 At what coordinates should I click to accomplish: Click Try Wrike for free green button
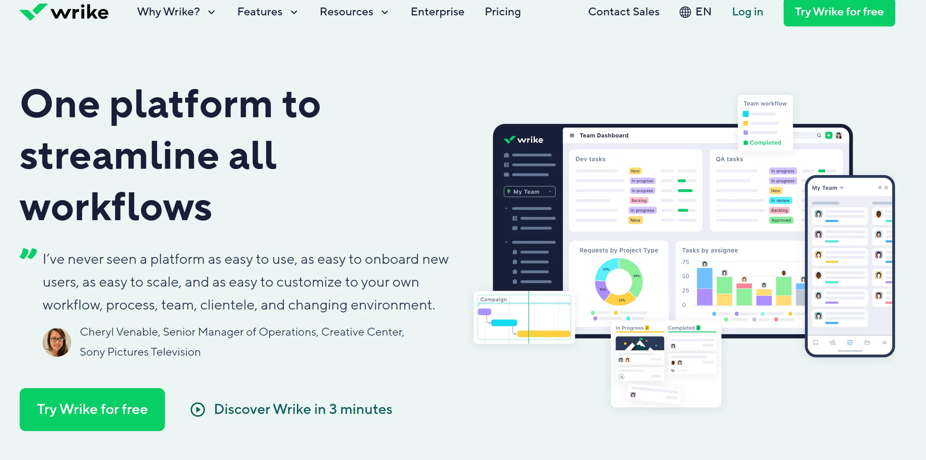coord(839,11)
